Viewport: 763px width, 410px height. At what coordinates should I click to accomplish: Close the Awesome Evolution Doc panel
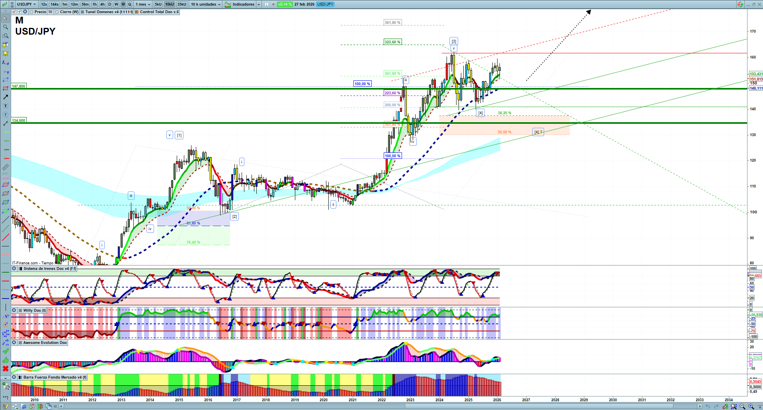coord(14,343)
